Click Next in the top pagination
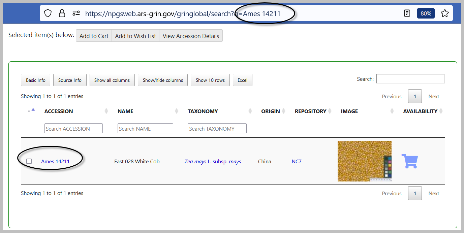Image resolution: width=464 pixels, height=233 pixels. point(434,96)
